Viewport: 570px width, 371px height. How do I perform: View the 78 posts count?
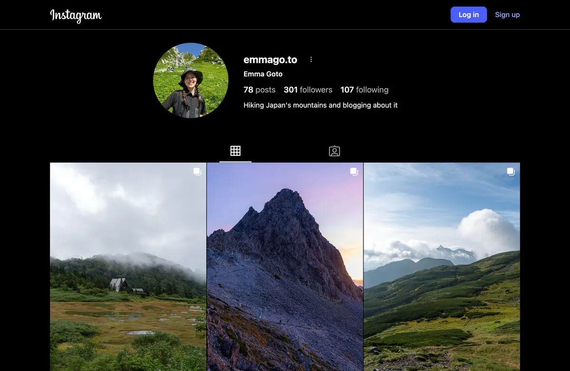click(x=259, y=90)
